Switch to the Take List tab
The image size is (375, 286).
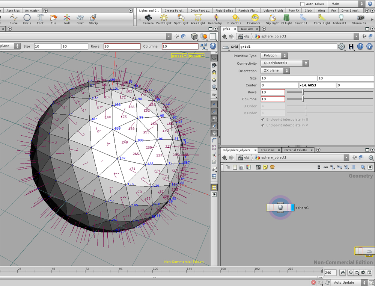pos(247,29)
